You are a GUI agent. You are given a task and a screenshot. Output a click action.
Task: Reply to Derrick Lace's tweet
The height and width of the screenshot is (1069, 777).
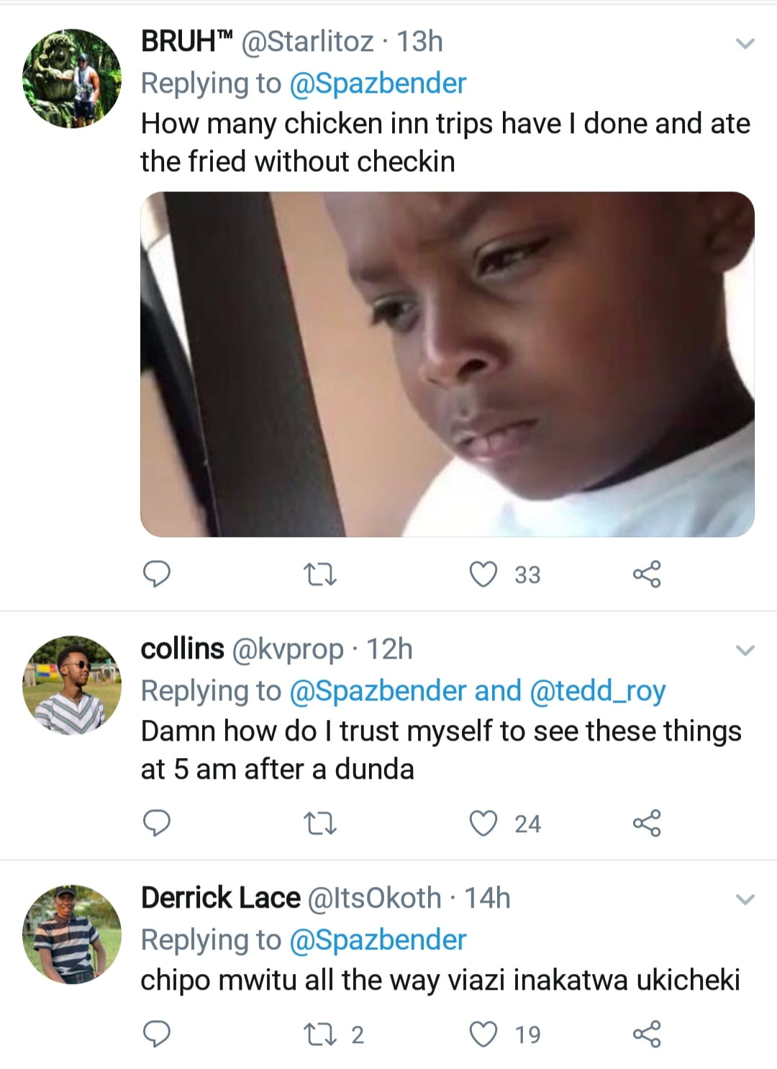pyautogui.click(x=157, y=1034)
